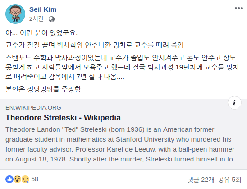Open the 58 reactions count list
The width and height of the screenshot is (247, 189).
(35, 179)
